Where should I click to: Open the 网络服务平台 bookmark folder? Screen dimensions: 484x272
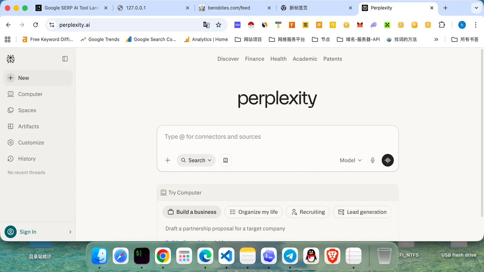tap(287, 39)
